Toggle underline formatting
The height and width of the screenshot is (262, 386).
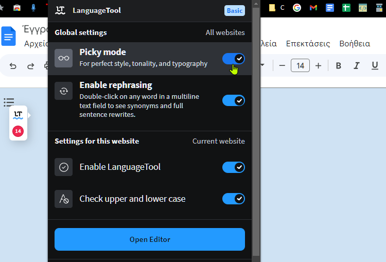pyautogui.click(x=375, y=65)
